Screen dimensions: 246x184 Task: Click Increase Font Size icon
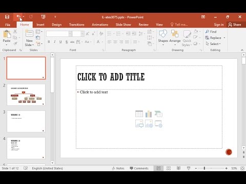coord(88,34)
